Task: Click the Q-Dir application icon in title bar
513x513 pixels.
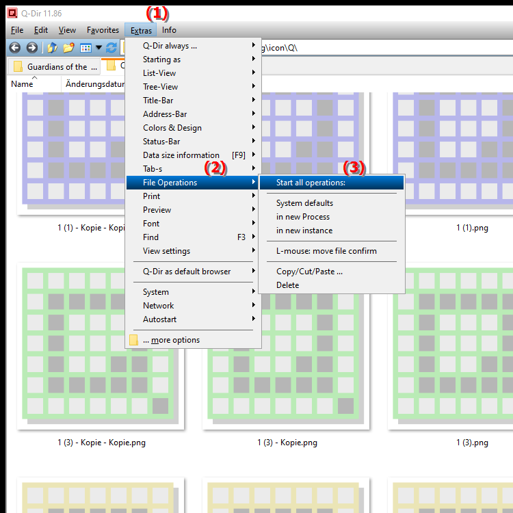Action: [x=12, y=13]
